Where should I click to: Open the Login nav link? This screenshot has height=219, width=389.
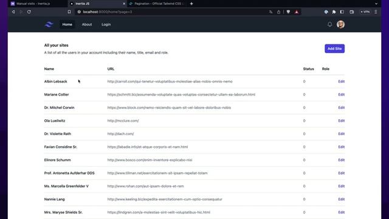[x=106, y=24]
